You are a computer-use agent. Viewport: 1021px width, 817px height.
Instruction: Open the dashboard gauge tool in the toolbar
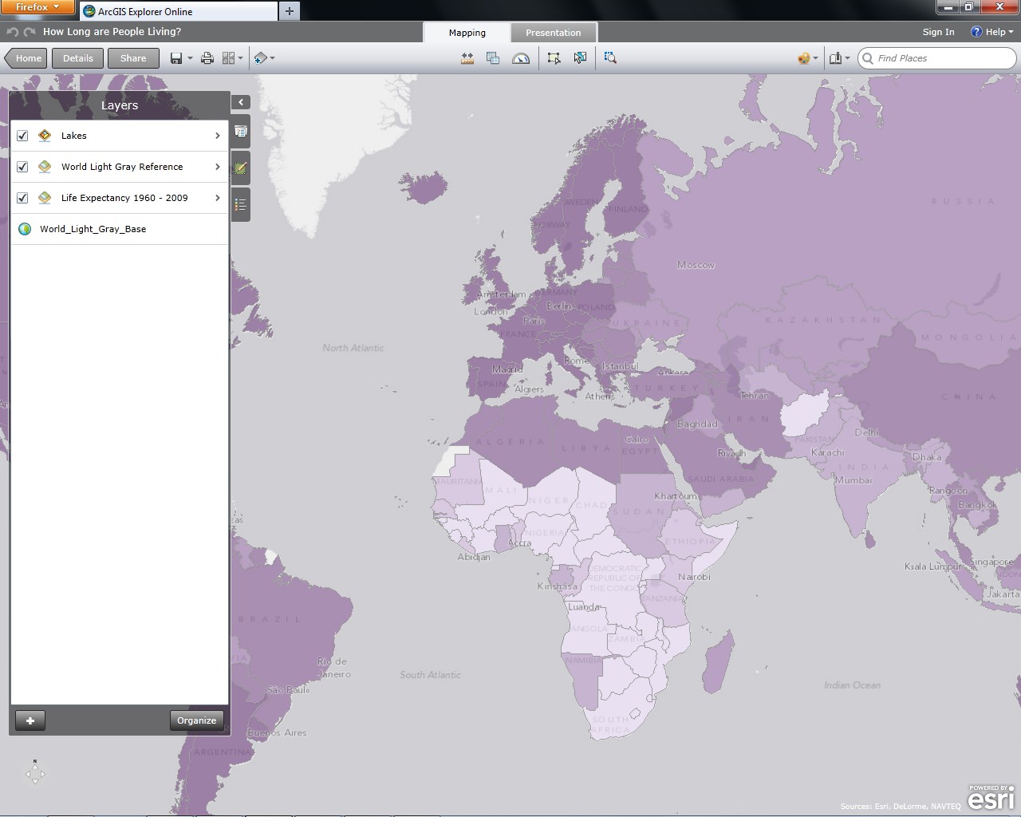(x=521, y=58)
